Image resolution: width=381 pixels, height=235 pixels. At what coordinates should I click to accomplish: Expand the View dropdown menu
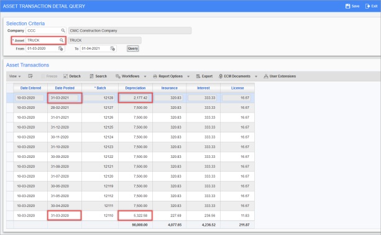[x=15, y=76]
